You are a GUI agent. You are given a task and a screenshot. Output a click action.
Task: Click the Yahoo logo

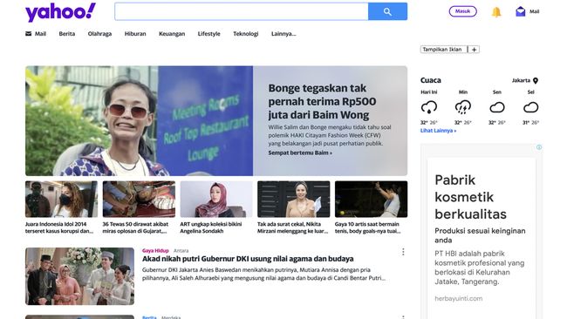(x=60, y=12)
